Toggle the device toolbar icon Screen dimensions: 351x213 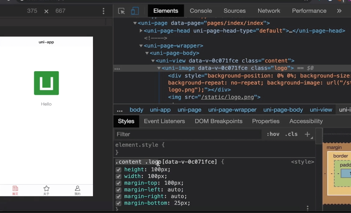[x=135, y=11]
